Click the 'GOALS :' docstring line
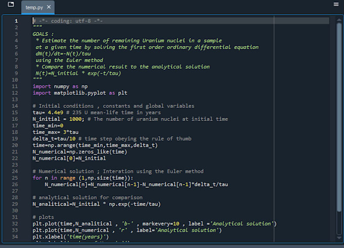Screen dimensions: 344x248 pos(43,34)
